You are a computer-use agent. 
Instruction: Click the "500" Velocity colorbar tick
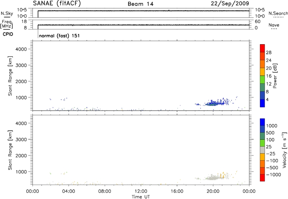point(270,133)
